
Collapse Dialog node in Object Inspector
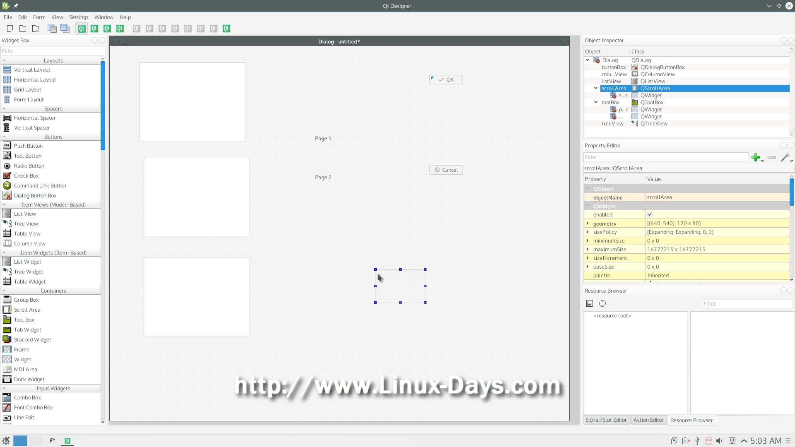tap(588, 60)
